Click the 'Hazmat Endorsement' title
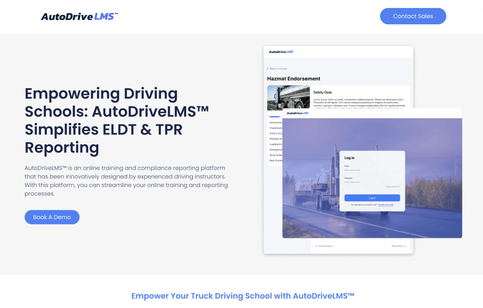The width and height of the screenshot is (483, 308). [294, 79]
